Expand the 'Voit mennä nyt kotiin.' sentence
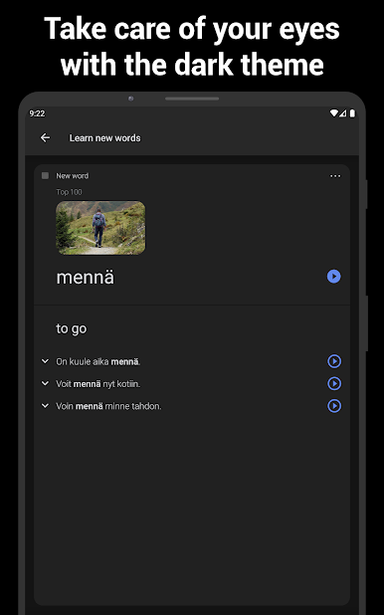 click(45, 383)
